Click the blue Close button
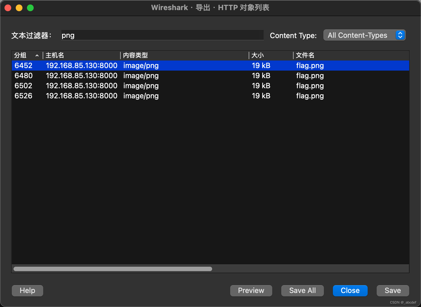421x307 pixels. (x=350, y=290)
